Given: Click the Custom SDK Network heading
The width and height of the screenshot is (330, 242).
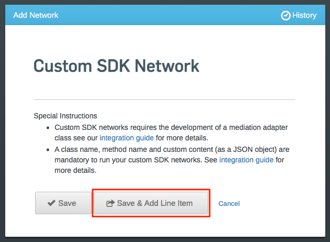Looking at the screenshot, I should click(117, 66).
